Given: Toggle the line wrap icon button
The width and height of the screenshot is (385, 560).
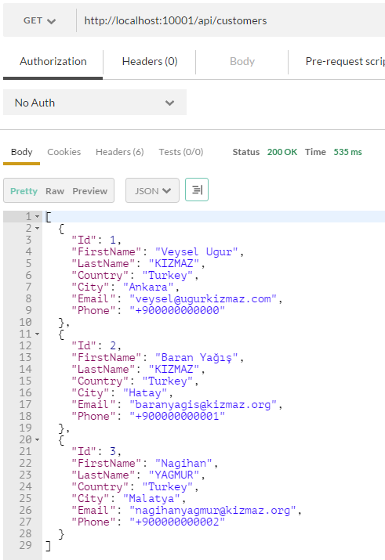Looking at the screenshot, I should tap(197, 190).
